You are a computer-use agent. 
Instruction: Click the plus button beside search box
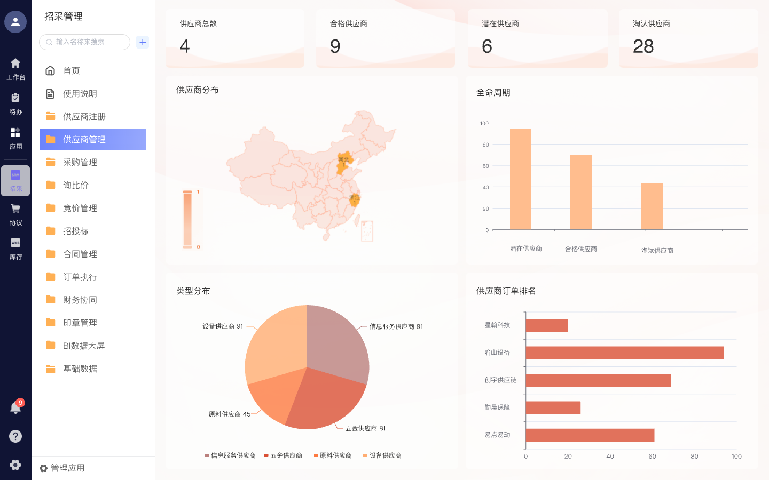click(x=142, y=42)
